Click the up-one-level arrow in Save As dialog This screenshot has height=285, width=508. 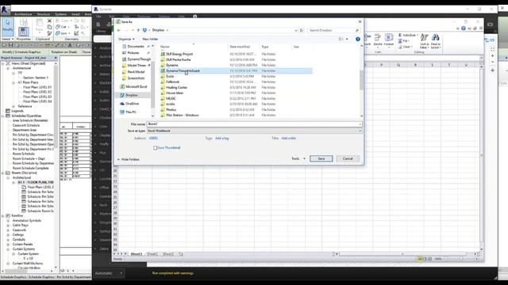pos(138,30)
